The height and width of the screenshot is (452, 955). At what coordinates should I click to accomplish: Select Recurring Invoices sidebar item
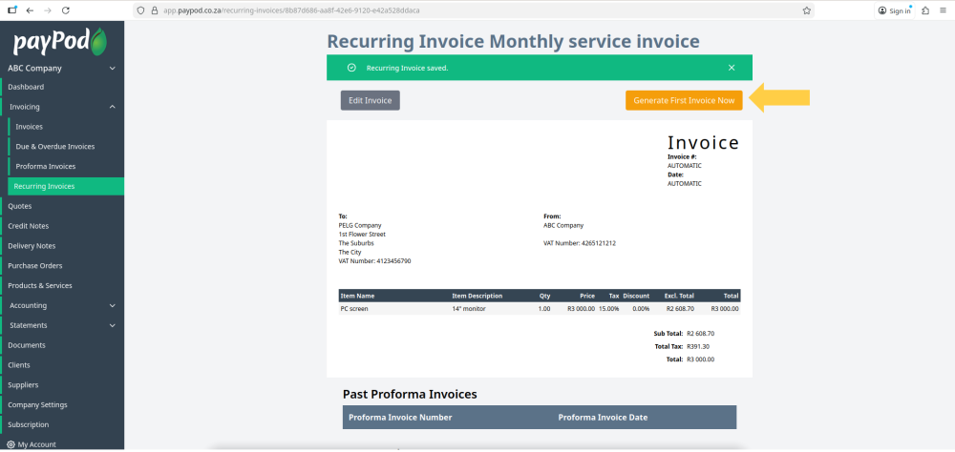point(66,186)
